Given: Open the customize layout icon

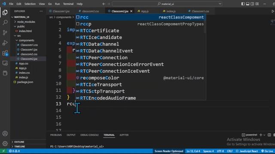Looking at the screenshot, I should pyautogui.click(x=257, y=4).
